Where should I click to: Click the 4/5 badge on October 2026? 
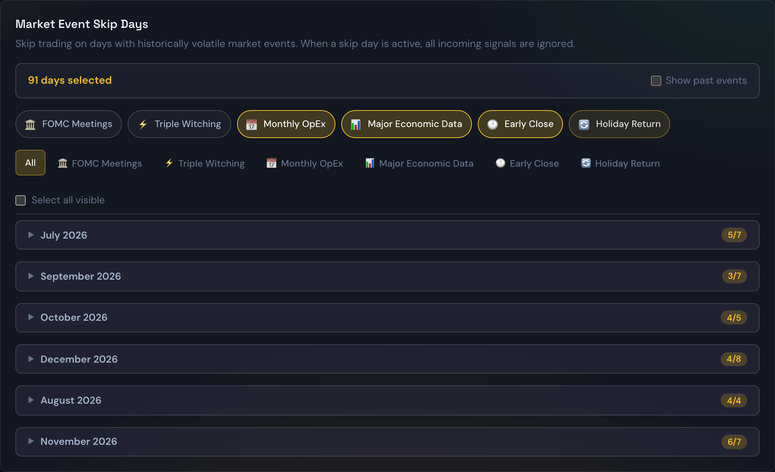point(734,318)
